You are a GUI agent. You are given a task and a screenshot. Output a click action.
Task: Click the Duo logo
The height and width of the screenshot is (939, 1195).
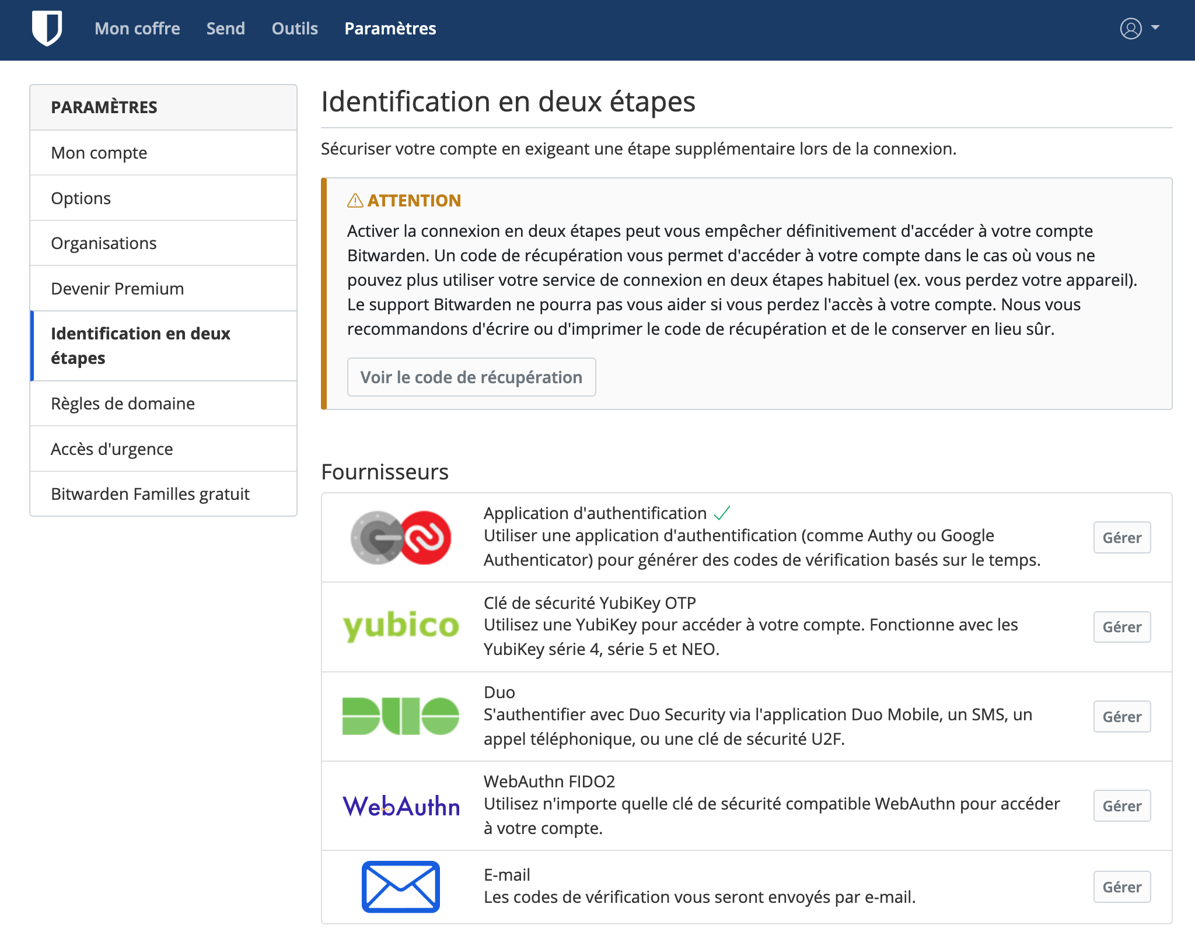(401, 716)
